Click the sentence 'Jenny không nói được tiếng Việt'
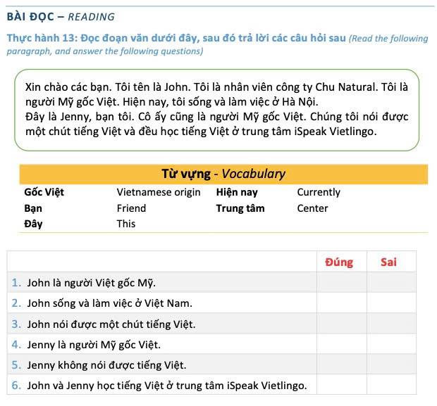 [106, 364]
